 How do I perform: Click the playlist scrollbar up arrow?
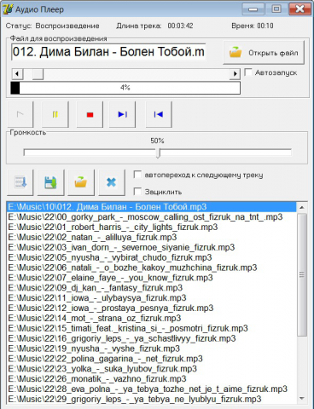tap(302, 207)
